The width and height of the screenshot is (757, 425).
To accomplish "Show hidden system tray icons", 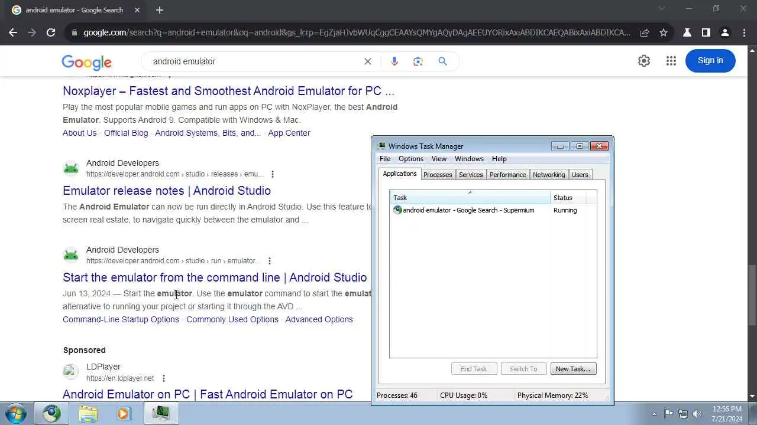I will 654,414.
